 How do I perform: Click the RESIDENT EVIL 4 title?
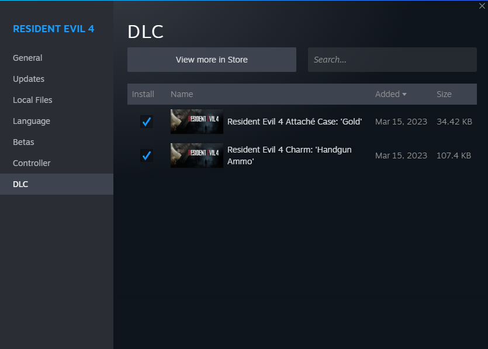point(54,29)
